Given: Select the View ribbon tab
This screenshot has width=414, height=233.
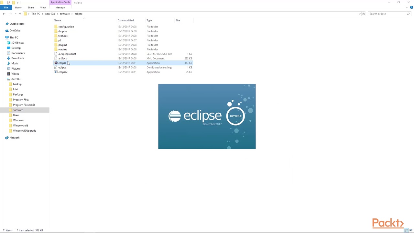Looking at the screenshot, I should pyautogui.click(x=43, y=7).
